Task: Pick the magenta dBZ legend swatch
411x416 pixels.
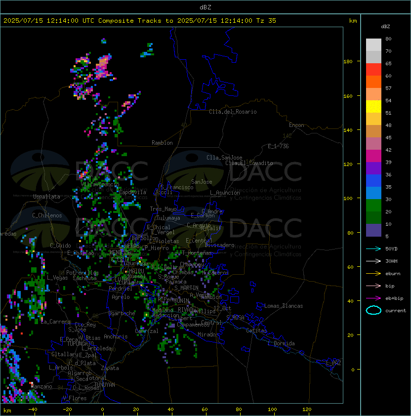Action: pyautogui.click(x=373, y=156)
